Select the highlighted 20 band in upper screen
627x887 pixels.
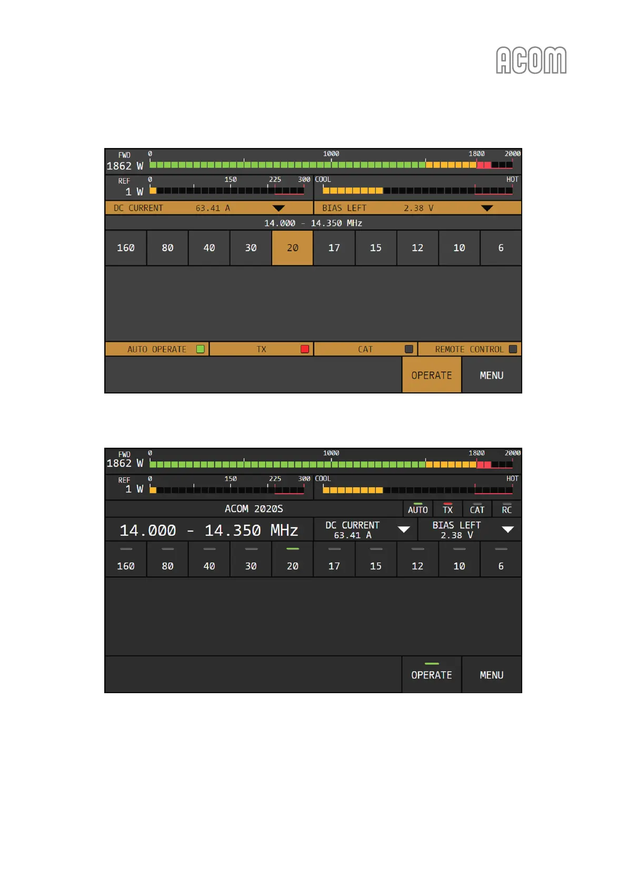[x=292, y=248]
